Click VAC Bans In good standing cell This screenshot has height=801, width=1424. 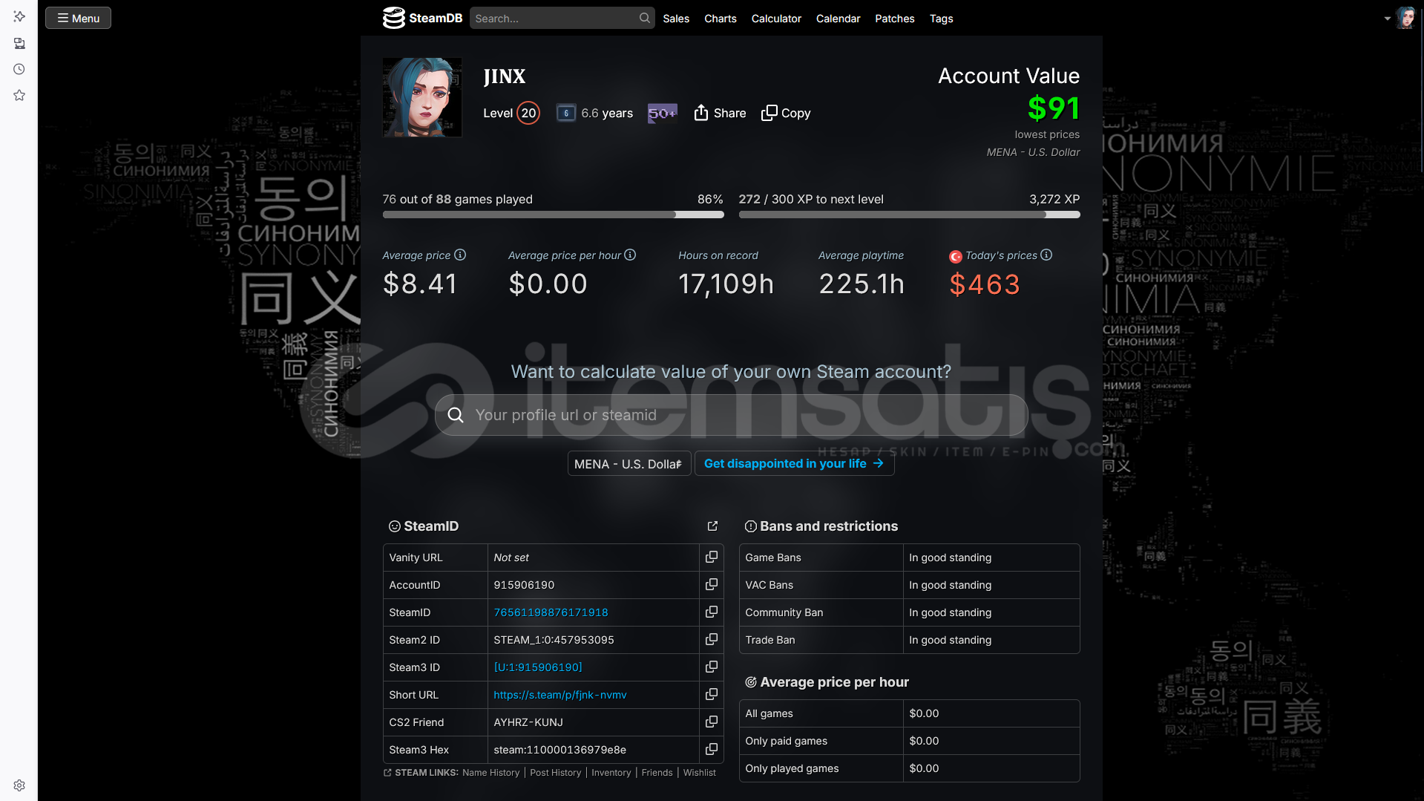coord(991,585)
